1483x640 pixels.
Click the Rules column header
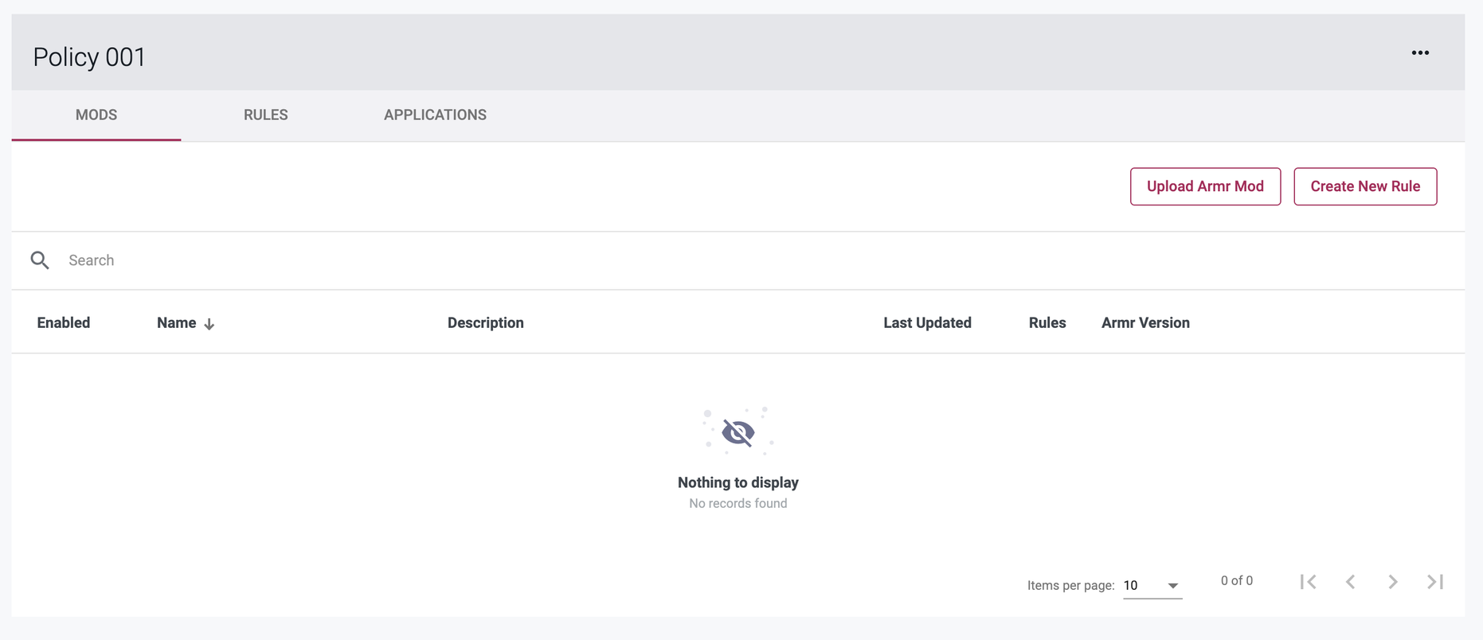[1047, 322]
